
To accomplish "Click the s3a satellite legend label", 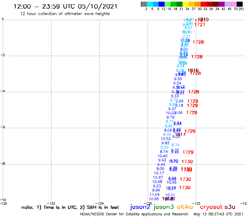I will 230,207.
